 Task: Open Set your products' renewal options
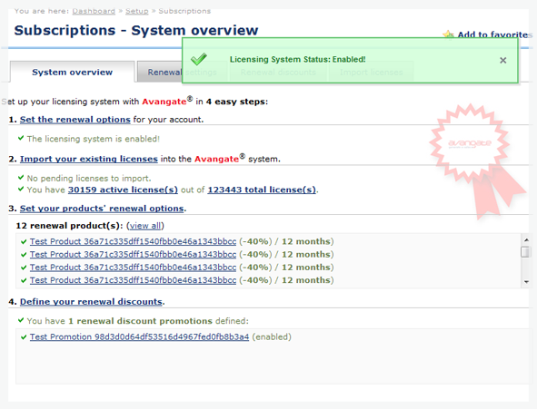tap(102, 209)
